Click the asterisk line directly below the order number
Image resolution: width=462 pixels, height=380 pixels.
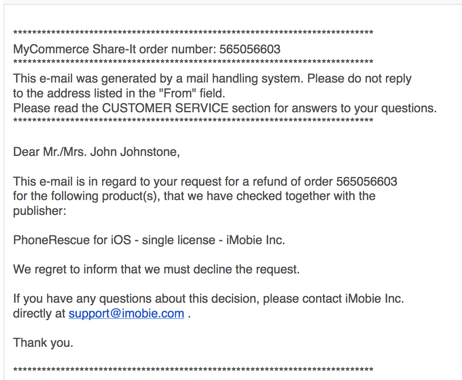coord(193,62)
